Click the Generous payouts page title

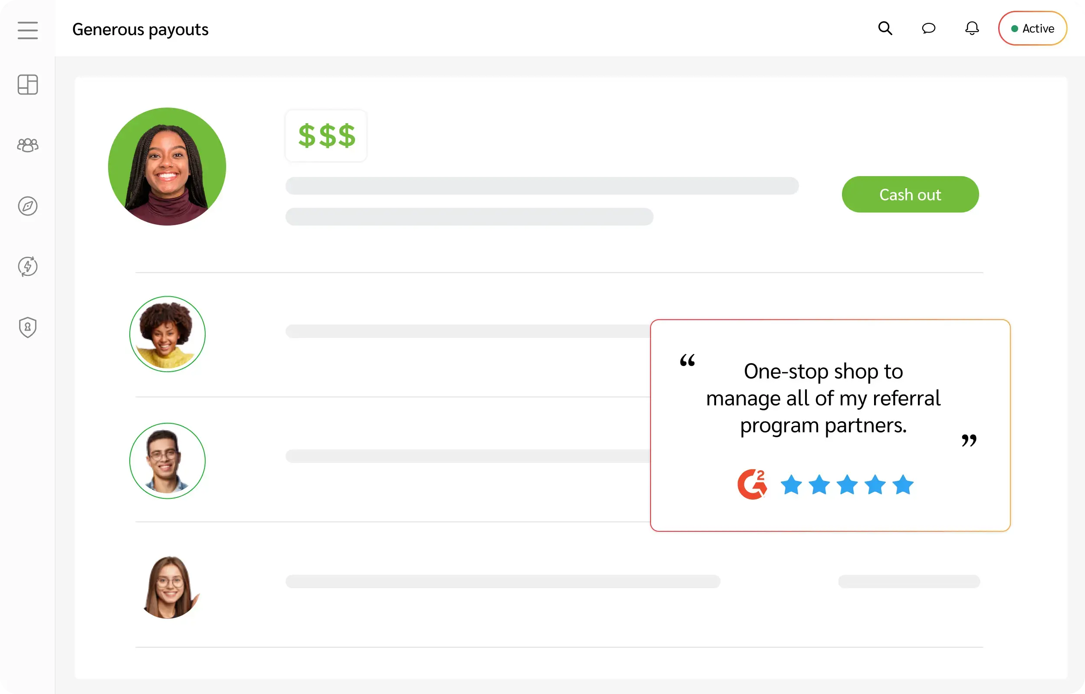tap(140, 30)
